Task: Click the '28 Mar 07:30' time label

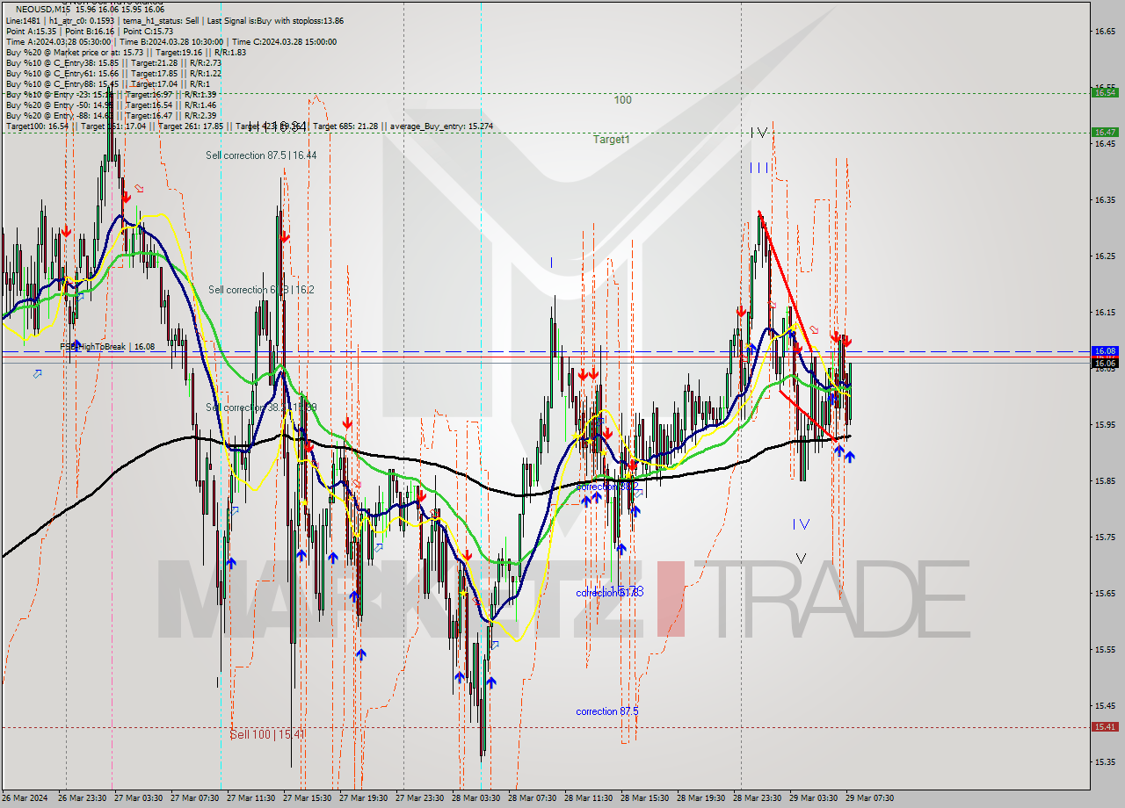Action: (533, 798)
